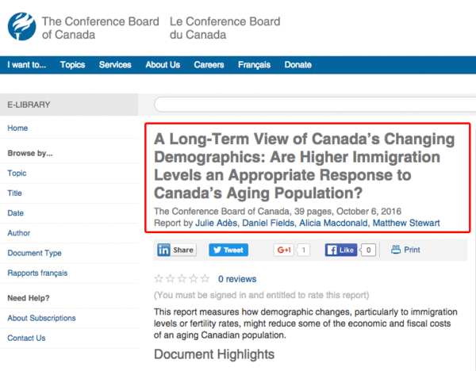Viewport: 476px width, 371px height.
Task: Tweet this report on Twitter
Action: [228, 250]
